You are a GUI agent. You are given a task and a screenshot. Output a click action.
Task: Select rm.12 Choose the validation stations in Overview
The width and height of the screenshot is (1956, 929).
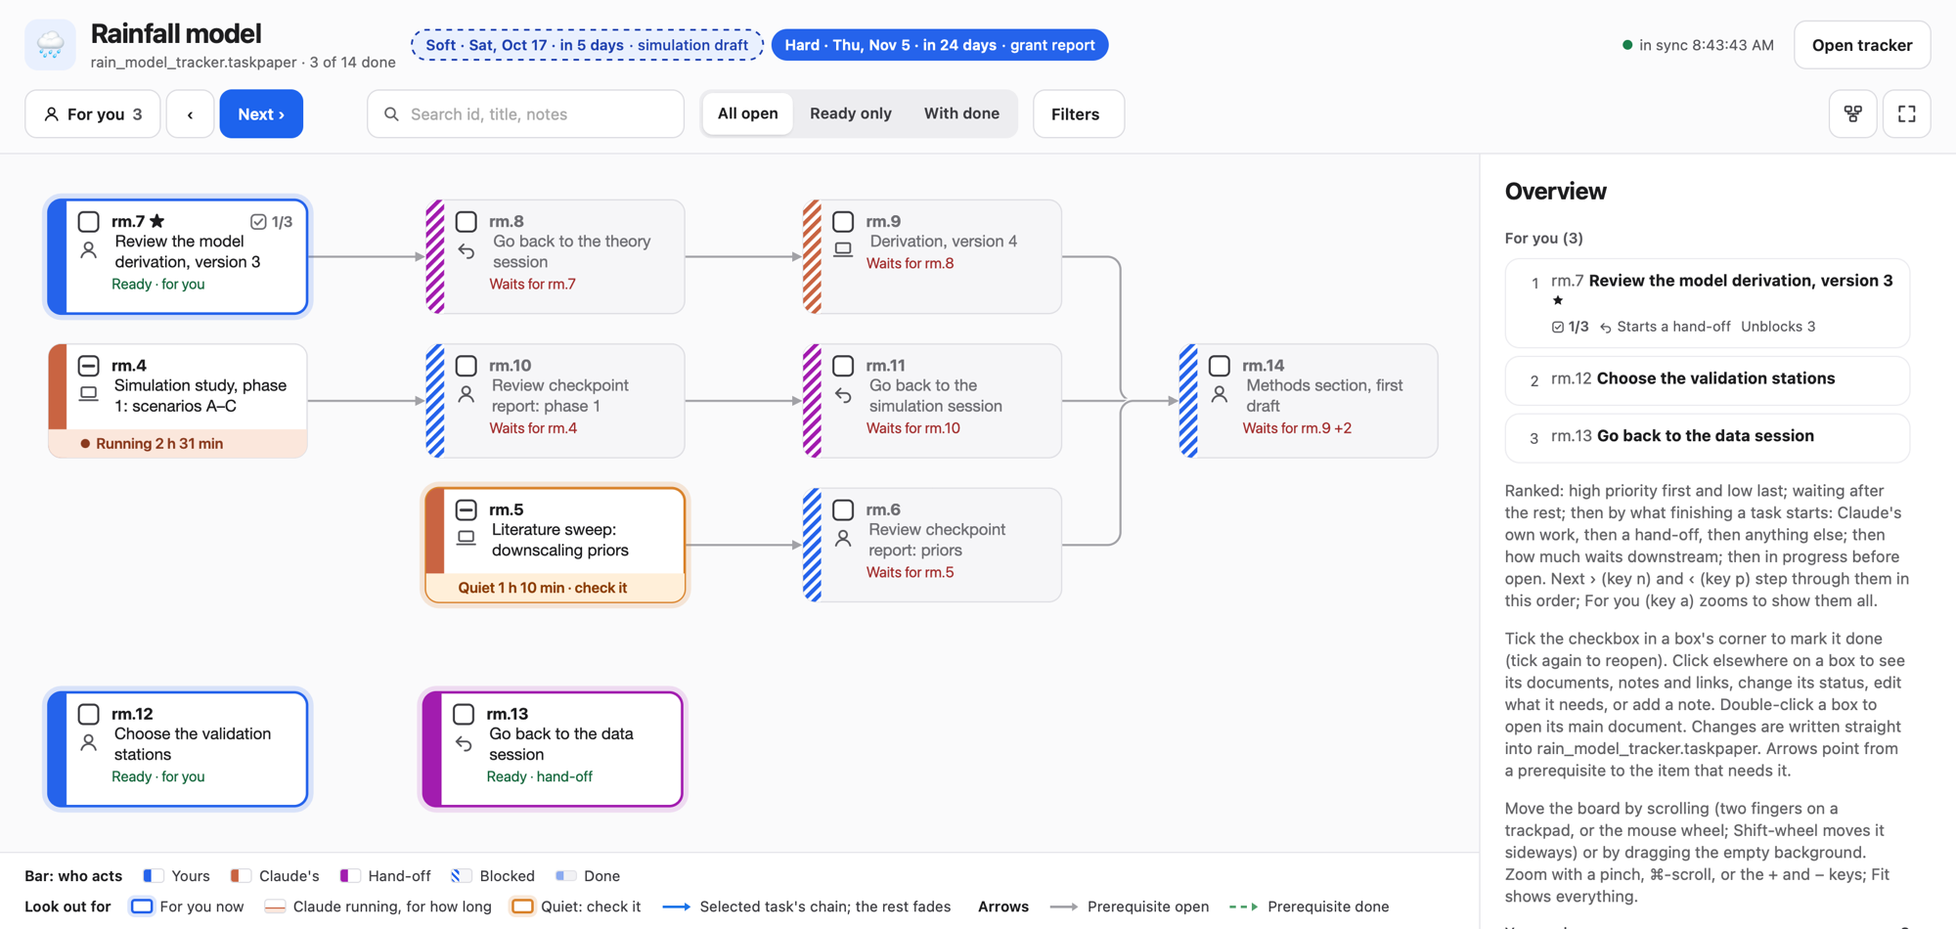coord(1707,379)
